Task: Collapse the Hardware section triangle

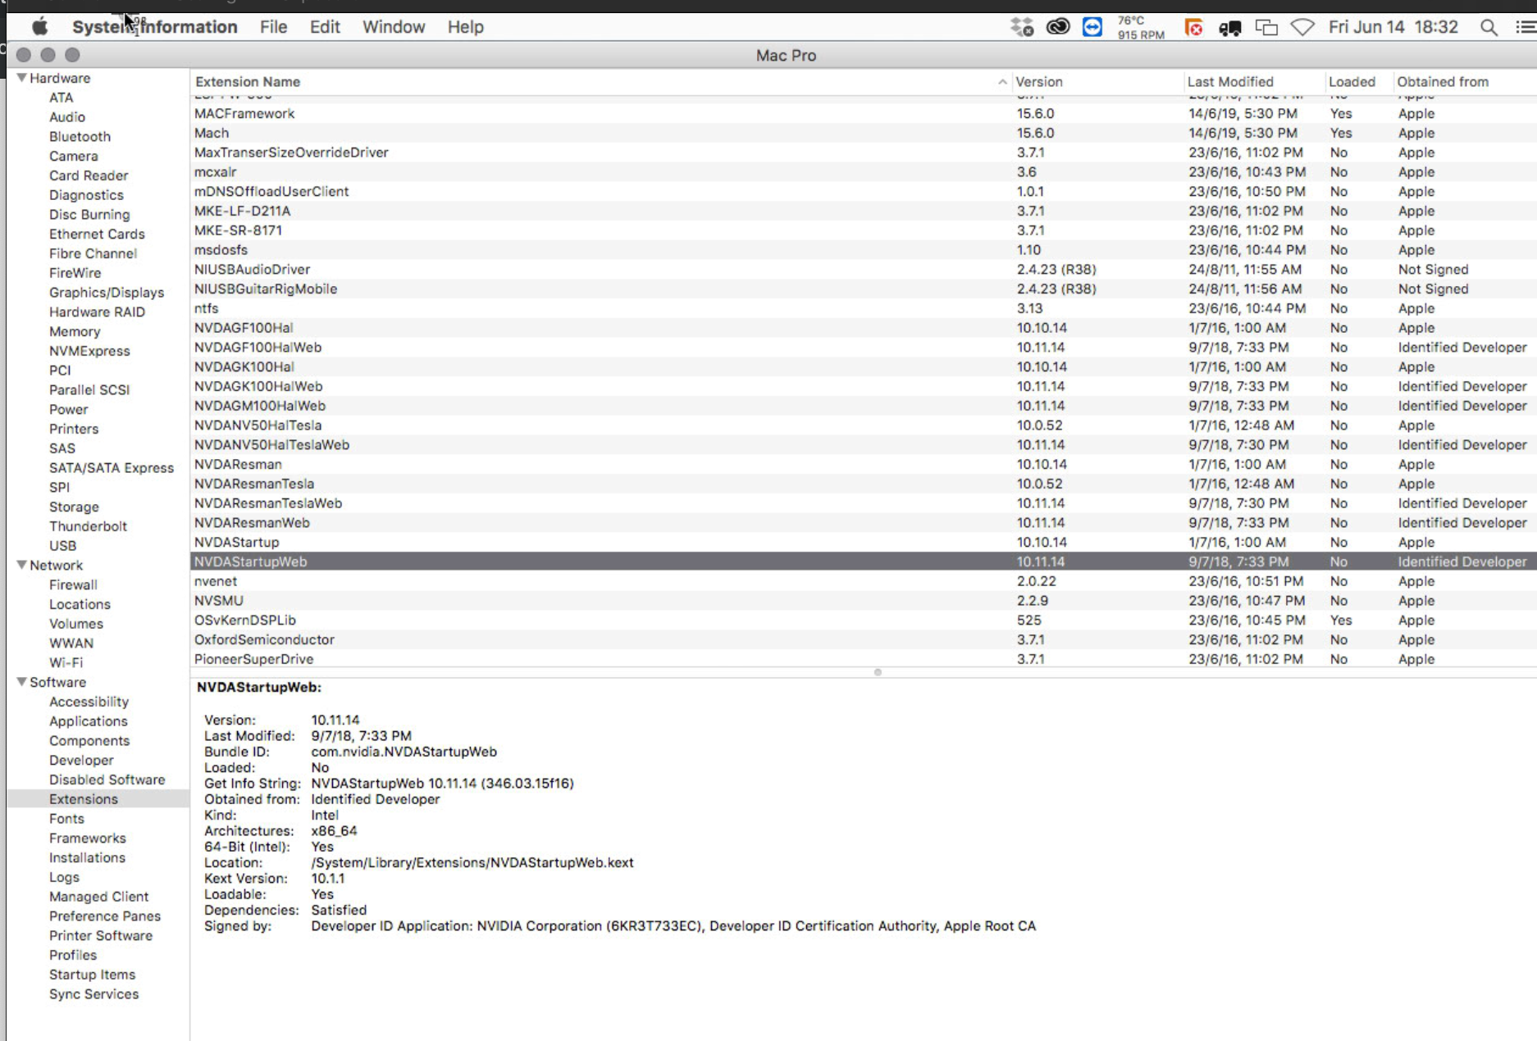Action: tap(21, 78)
